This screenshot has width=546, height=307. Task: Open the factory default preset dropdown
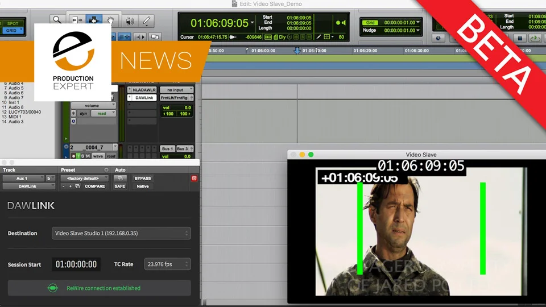84,178
